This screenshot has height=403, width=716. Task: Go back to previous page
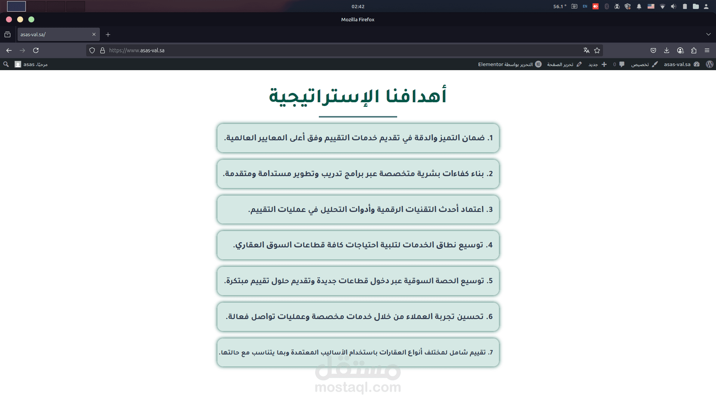9,50
